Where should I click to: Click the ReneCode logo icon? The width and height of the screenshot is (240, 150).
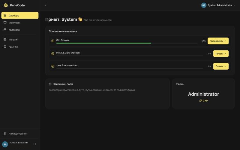coord(6,5)
